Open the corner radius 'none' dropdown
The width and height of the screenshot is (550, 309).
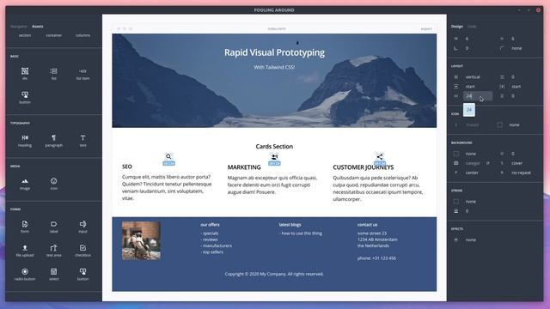click(x=516, y=48)
